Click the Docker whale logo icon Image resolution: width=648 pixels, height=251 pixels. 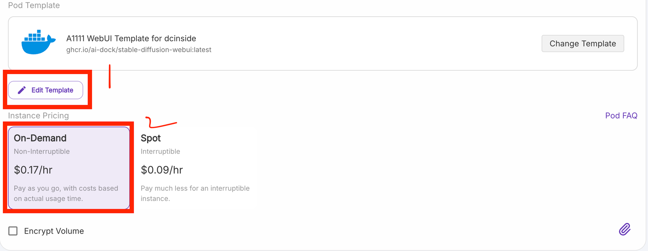[x=39, y=42]
